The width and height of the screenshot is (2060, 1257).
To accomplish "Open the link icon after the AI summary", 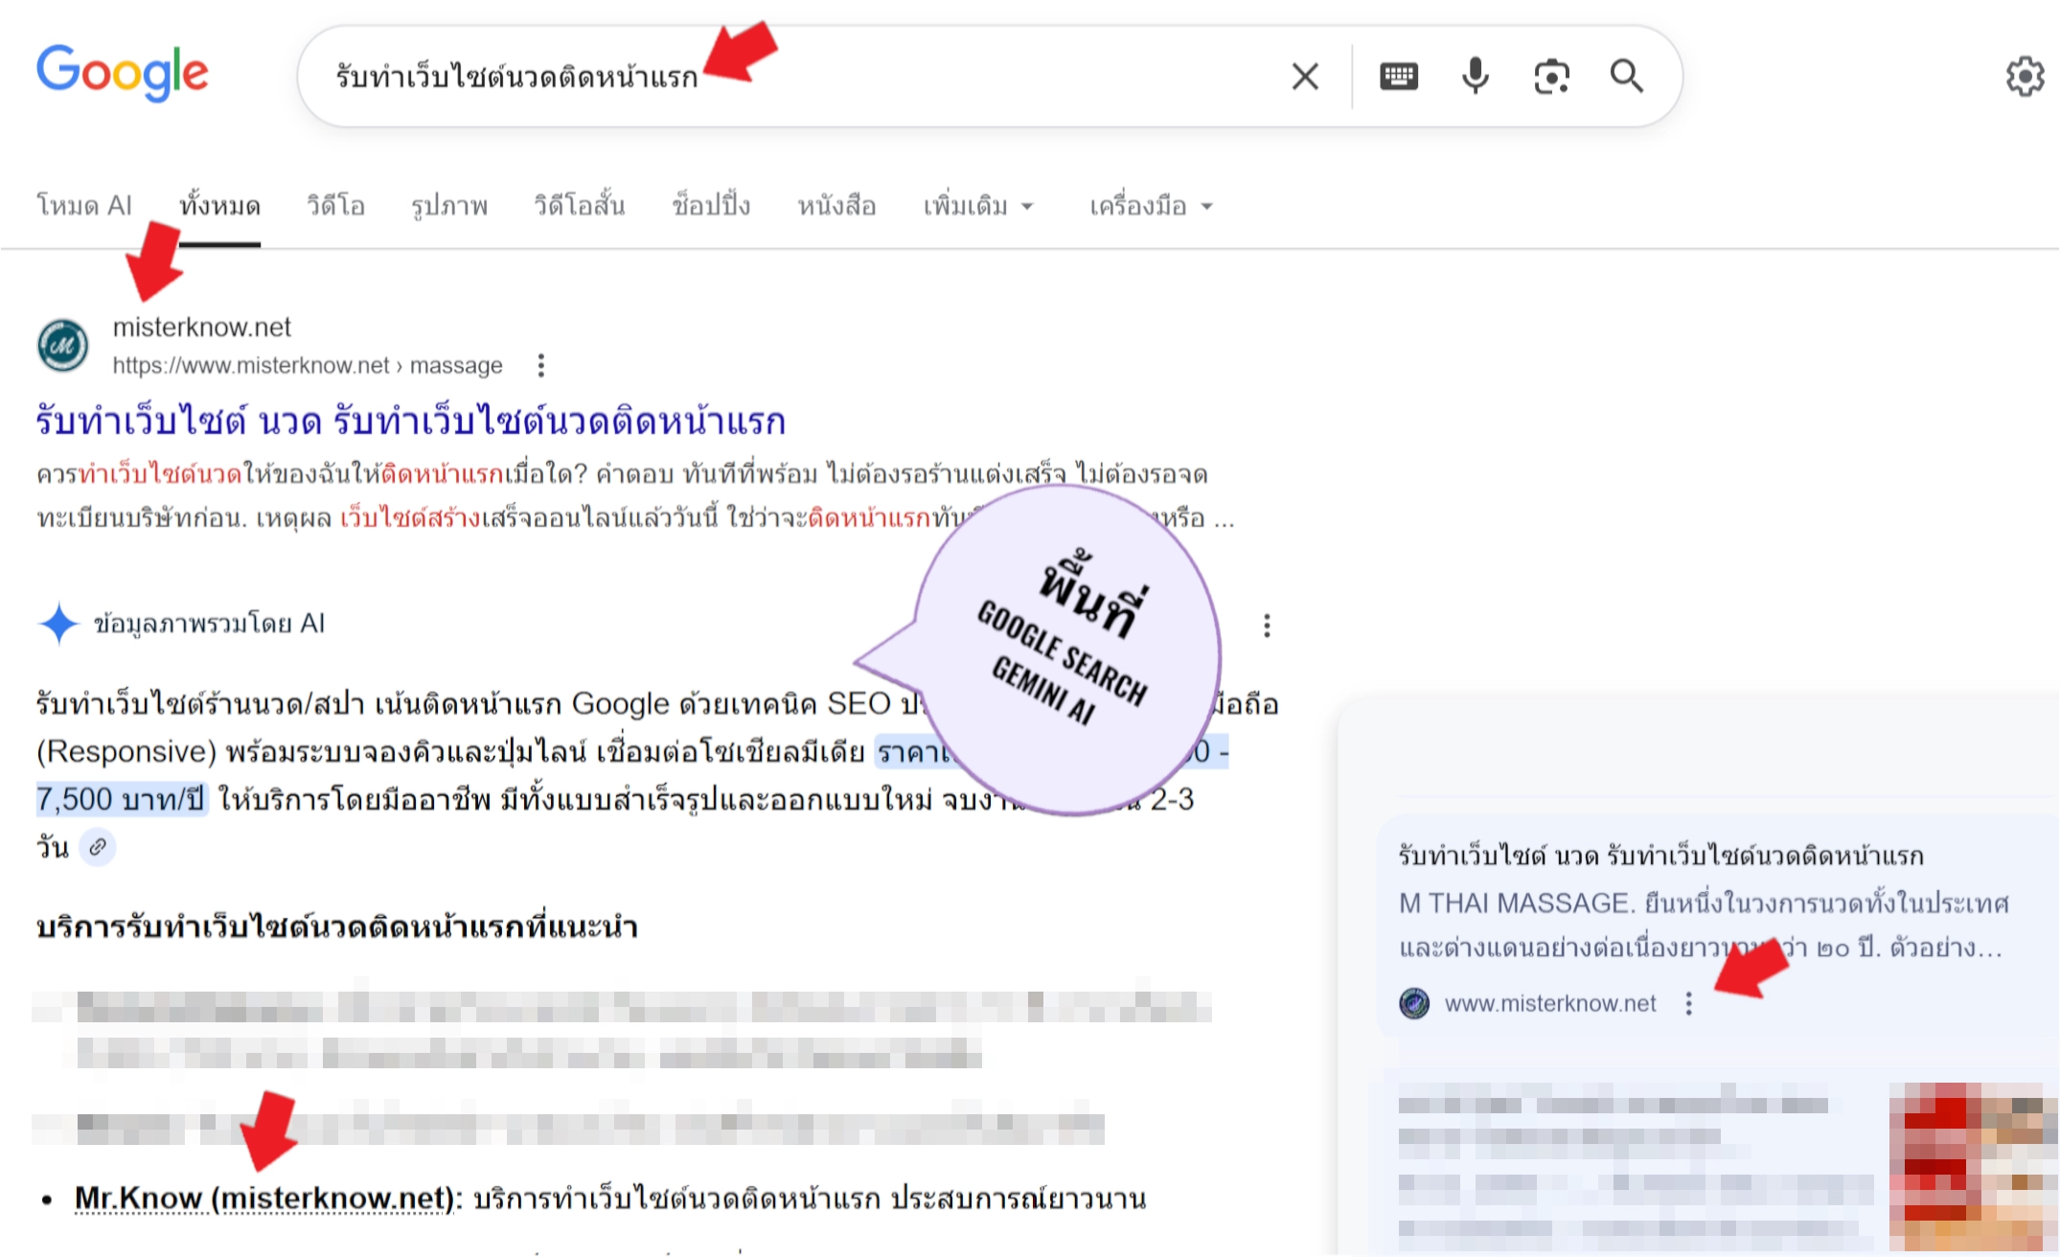I will [x=99, y=847].
